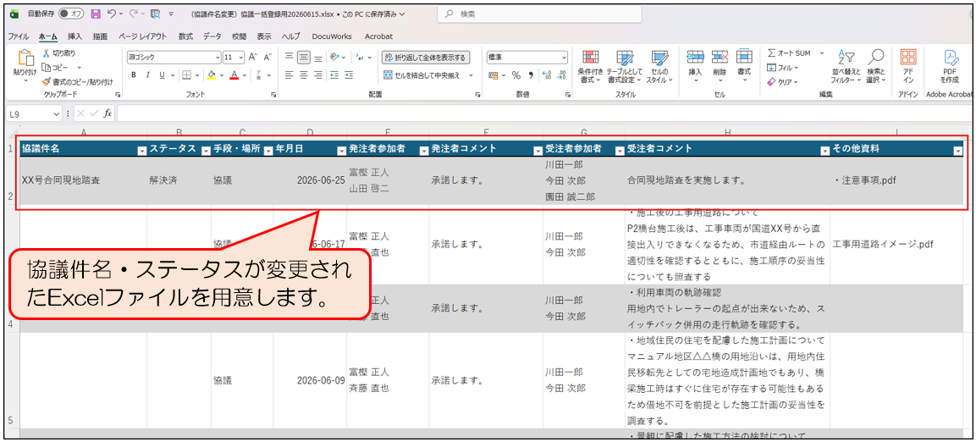Apply red font color A
This screenshot has height=442, width=976.
click(x=234, y=75)
